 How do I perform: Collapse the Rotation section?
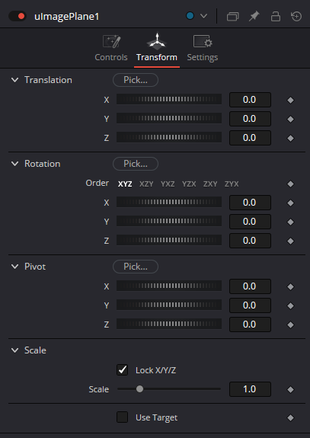point(14,164)
